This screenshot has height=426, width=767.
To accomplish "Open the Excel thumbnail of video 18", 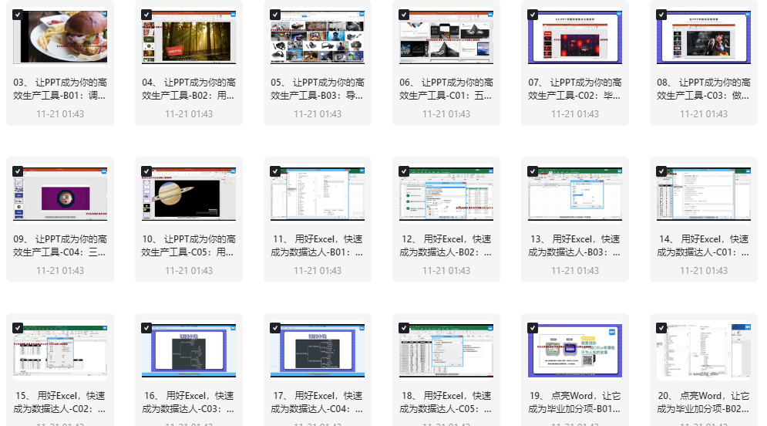I will (446, 351).
